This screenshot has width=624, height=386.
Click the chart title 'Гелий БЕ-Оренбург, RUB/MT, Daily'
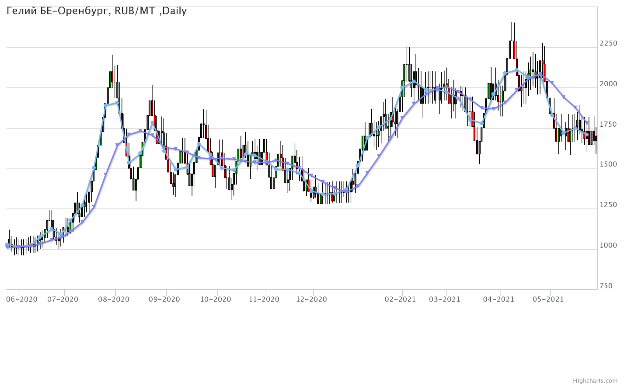point(97,11)
